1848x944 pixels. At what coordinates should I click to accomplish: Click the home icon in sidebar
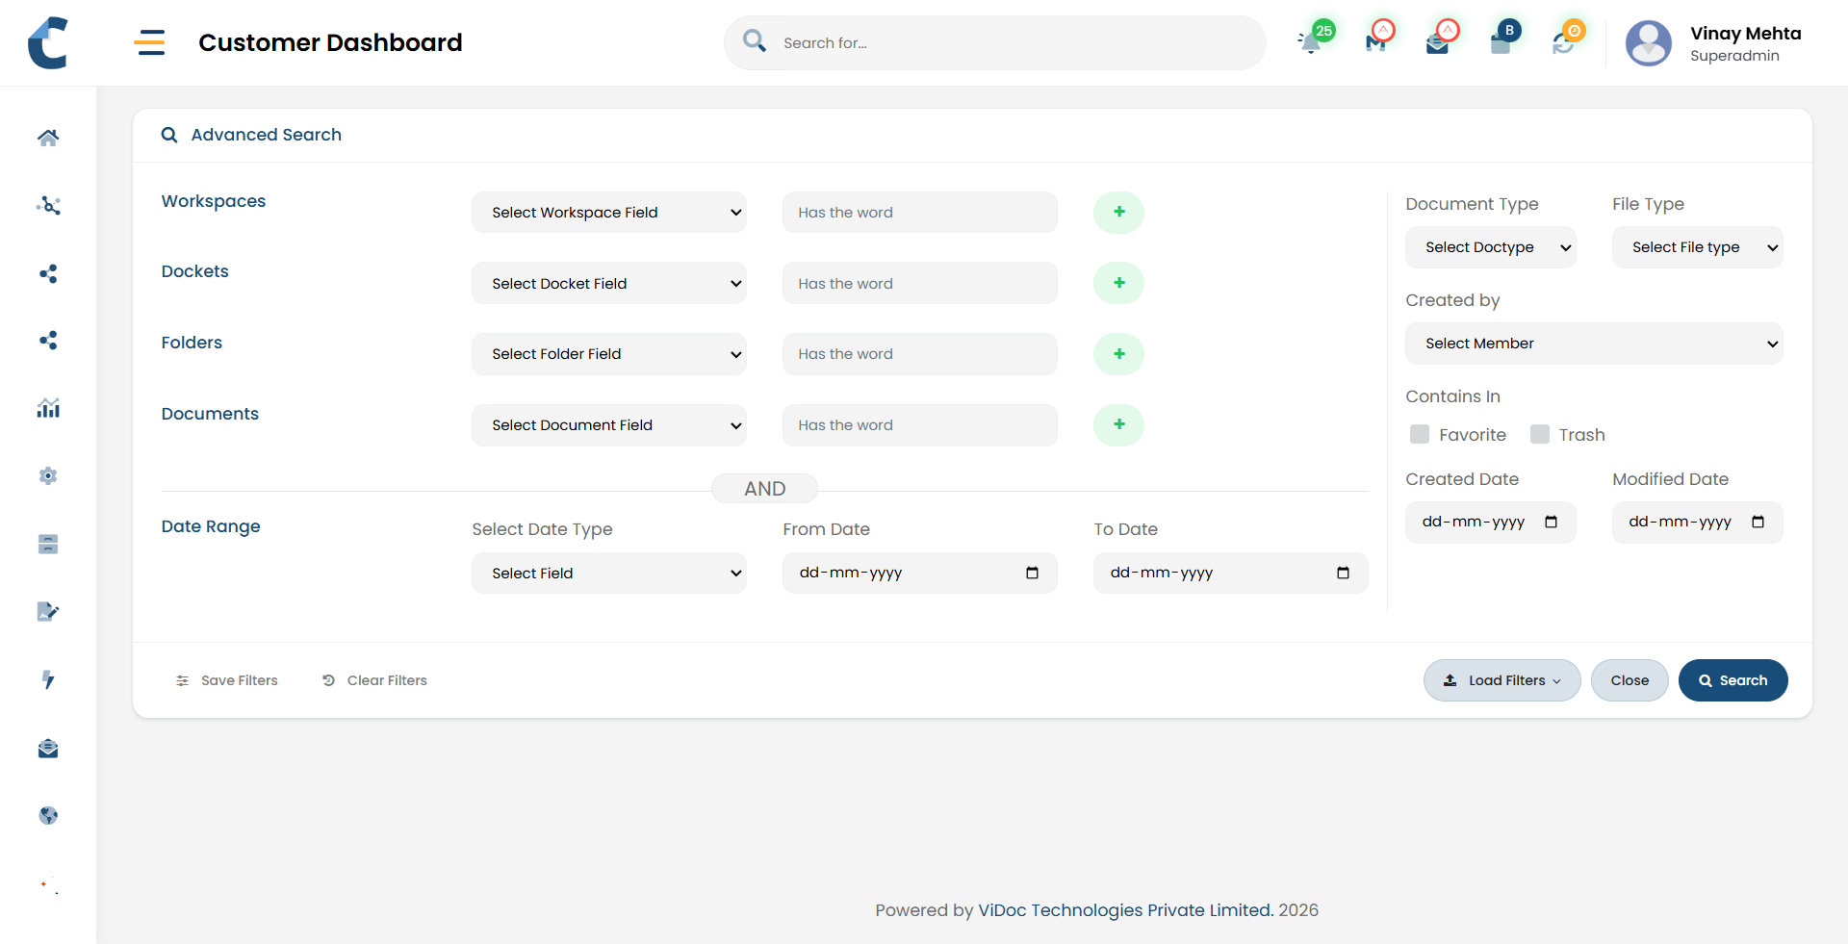[48, 138]
